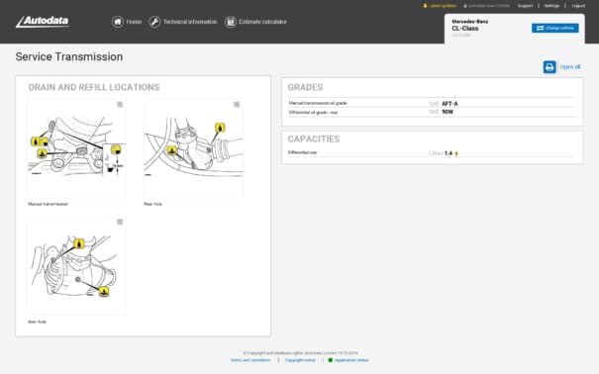Open the Application status link
Image resolution: width=599 pixels, height=374 pixels.
(x=351, y=360)
